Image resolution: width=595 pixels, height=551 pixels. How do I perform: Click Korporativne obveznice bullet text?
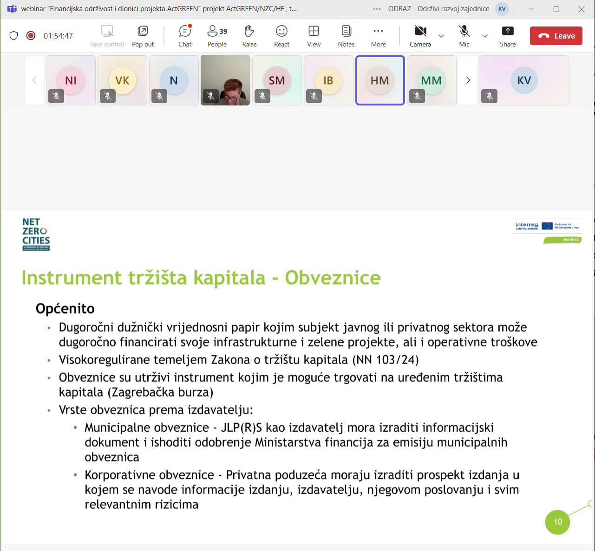pyautogui.click(x=302, y=489)
